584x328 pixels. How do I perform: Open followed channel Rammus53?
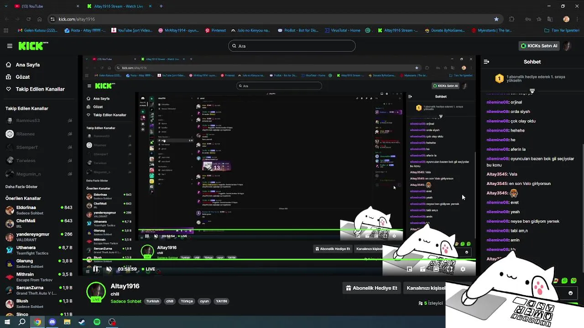pyautogui.click(x=39, y=121)
